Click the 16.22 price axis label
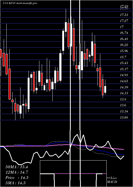The image size is (133, 187). 124,45
